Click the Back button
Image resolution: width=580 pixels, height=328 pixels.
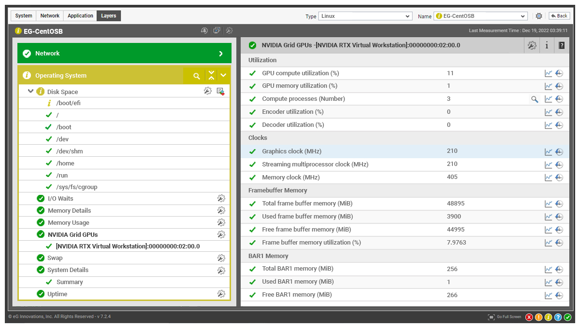[559, 16]
